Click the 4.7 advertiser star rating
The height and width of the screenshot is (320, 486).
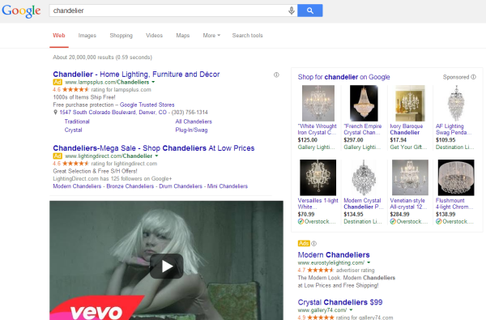[x=320, y=270]
